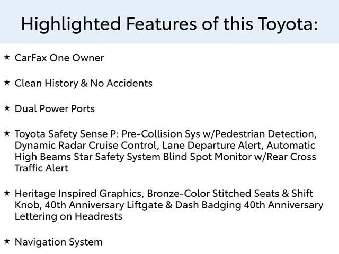Image resolution: width=339 pixels, height=254 pixels.
Task: Open the Navigation System feature text
Action: tap(58, 242)
